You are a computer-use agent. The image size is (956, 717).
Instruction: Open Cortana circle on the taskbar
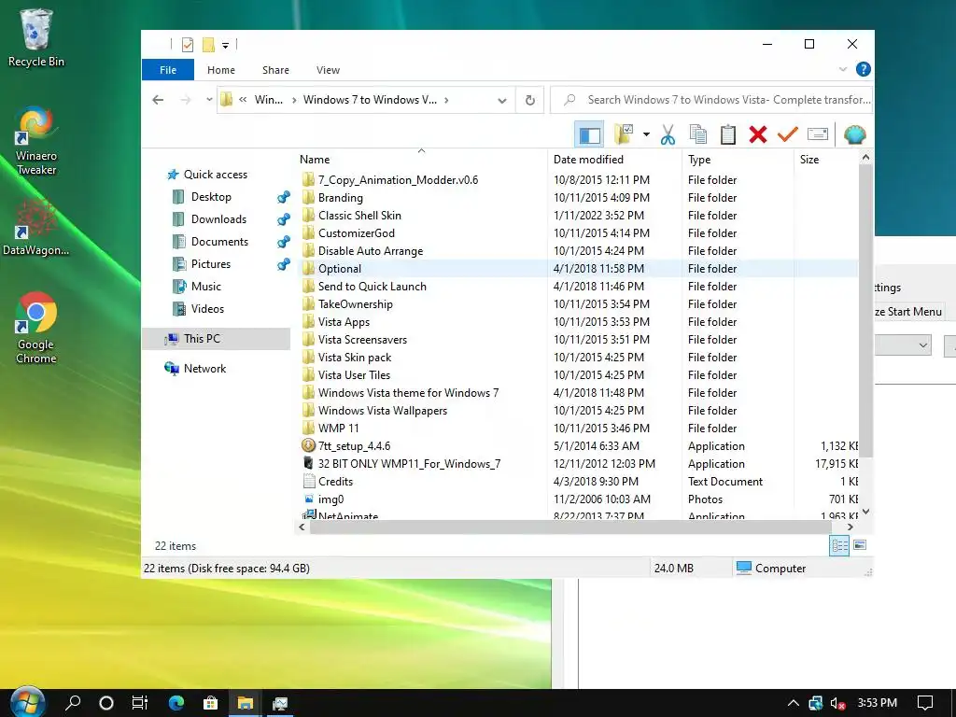106,703
